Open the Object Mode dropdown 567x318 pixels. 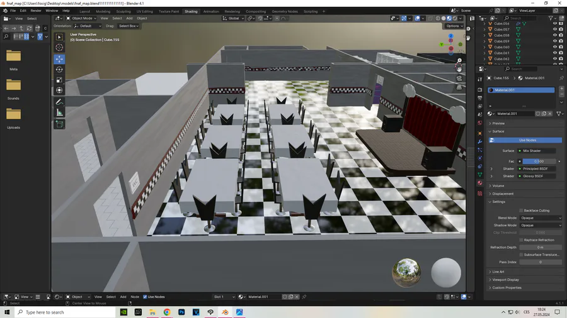coord(81,18)
